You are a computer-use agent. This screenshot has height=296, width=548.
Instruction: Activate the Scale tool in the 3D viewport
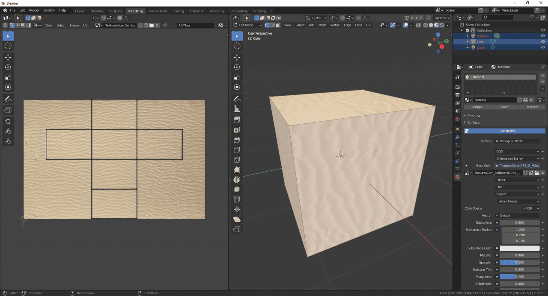point(237,77)
